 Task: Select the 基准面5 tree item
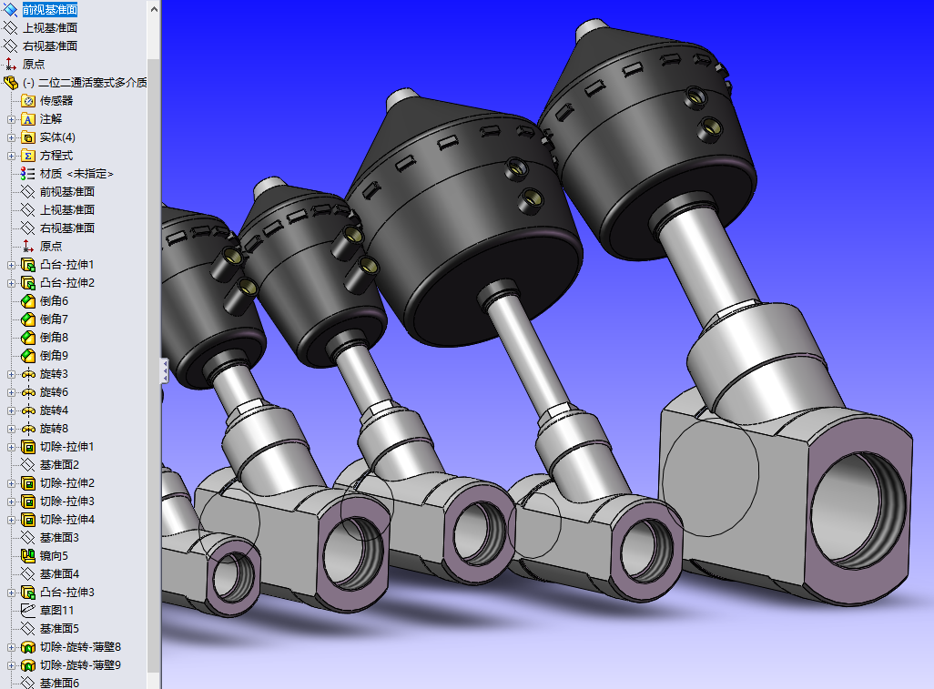(59, 629)
